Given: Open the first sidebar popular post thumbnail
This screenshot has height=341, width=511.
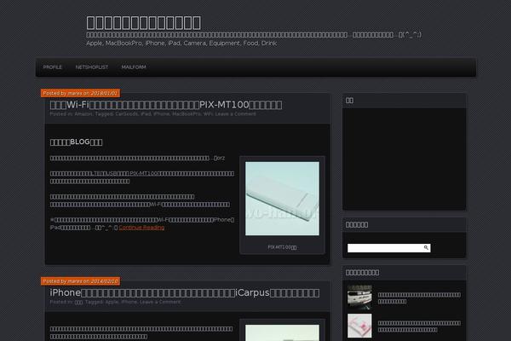Looking at the screenshot, I should coord(359,298).
